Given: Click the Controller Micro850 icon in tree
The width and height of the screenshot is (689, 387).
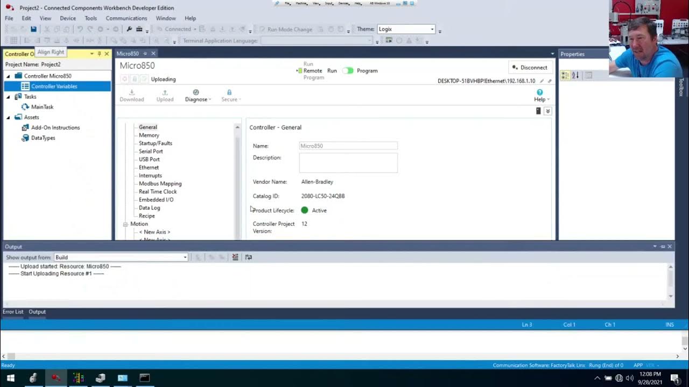Looking at the screenshot, I should pyautogui.click(x=18, y=76).
